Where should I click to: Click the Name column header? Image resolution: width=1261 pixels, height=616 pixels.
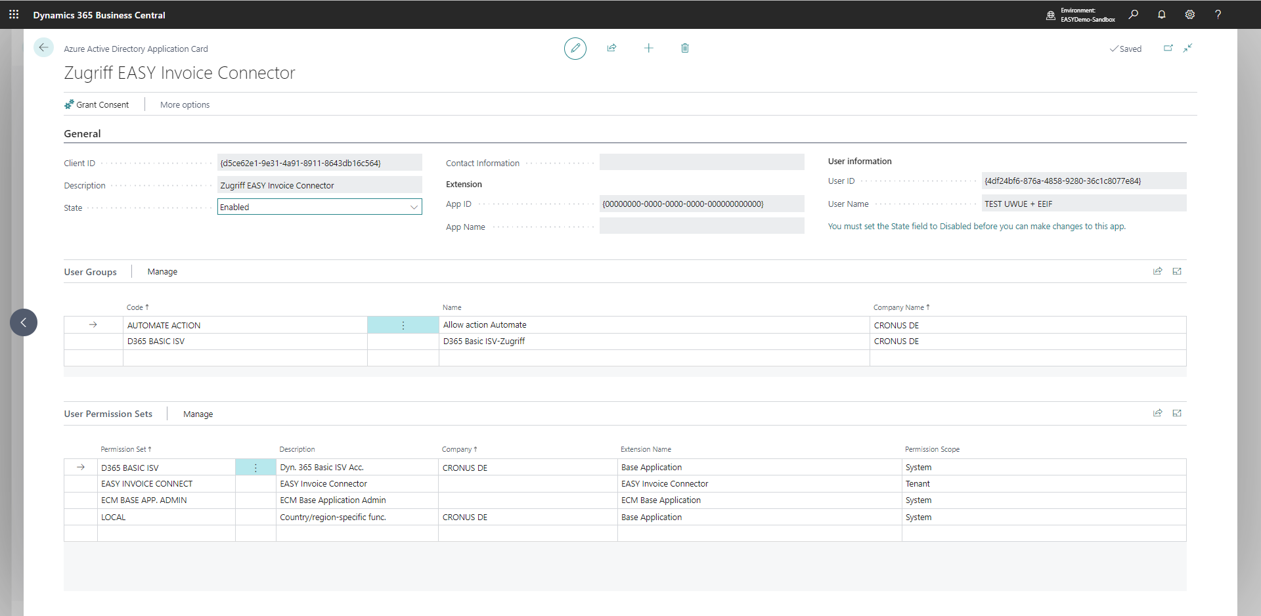click(x=452, y=307)
